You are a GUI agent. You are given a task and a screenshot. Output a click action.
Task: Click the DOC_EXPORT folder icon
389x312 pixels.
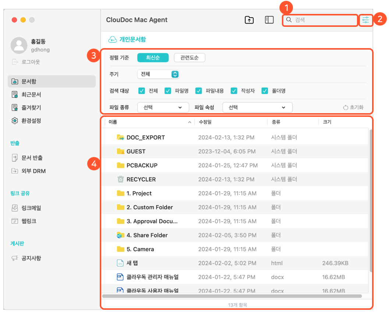pyautogui.click(x=120, y=137)
